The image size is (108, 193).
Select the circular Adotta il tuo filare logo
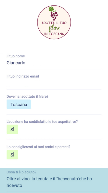(x=54, y=22)
